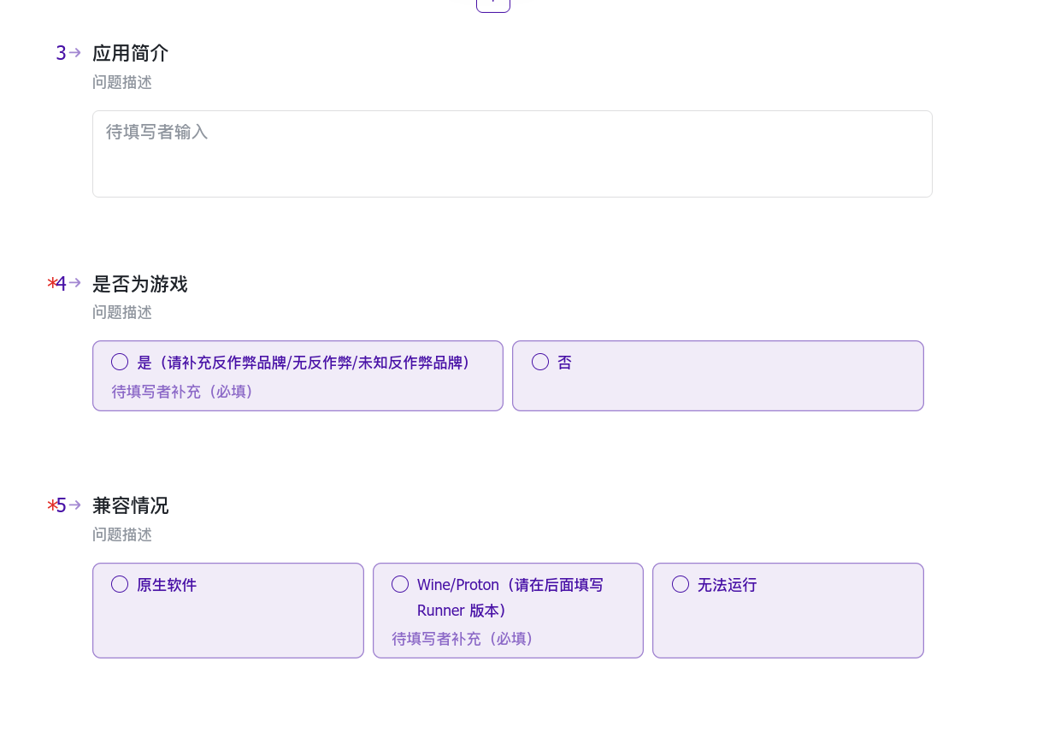
Task: Click 问题描述 text under 是否为游戏
Action: click(x=122, y=313)
